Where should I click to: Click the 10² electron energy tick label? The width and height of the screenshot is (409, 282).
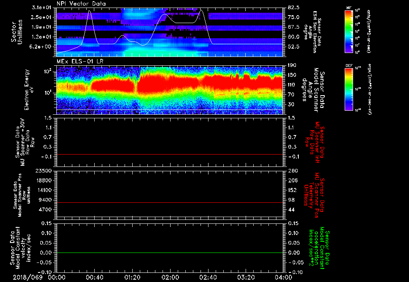[48, 71]
